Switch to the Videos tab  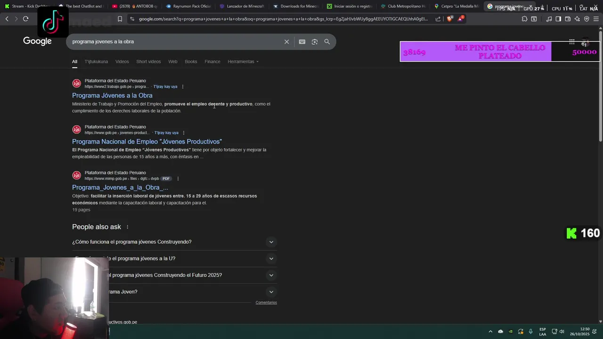pos(122,62)
